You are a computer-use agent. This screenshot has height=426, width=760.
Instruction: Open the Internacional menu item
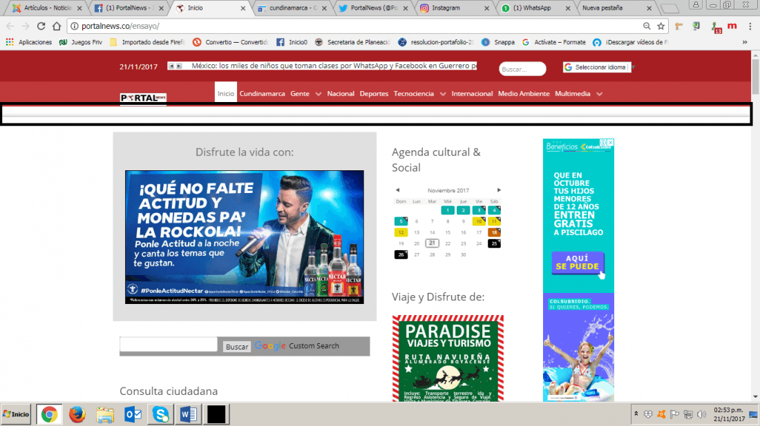[472, 94]
